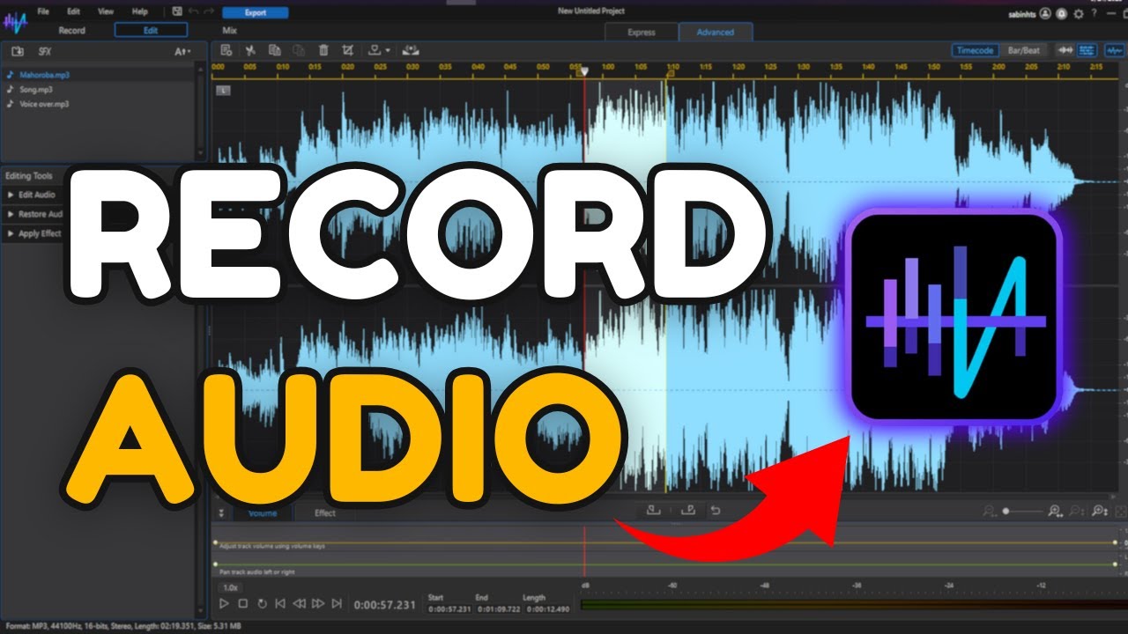Click the mark out icon below waveform

(689, 510)
